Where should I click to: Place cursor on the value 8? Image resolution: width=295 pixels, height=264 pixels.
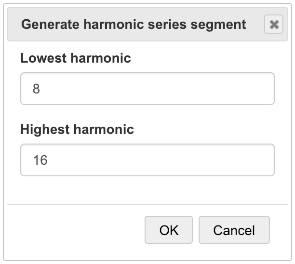[x=36, y=89]
